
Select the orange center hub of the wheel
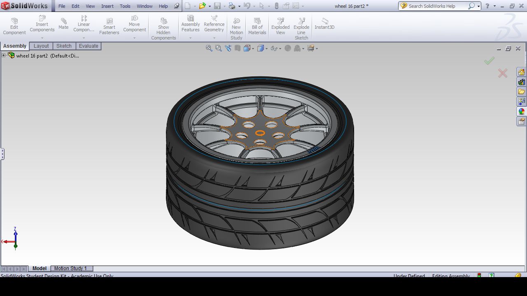click(x=260, y=133)
